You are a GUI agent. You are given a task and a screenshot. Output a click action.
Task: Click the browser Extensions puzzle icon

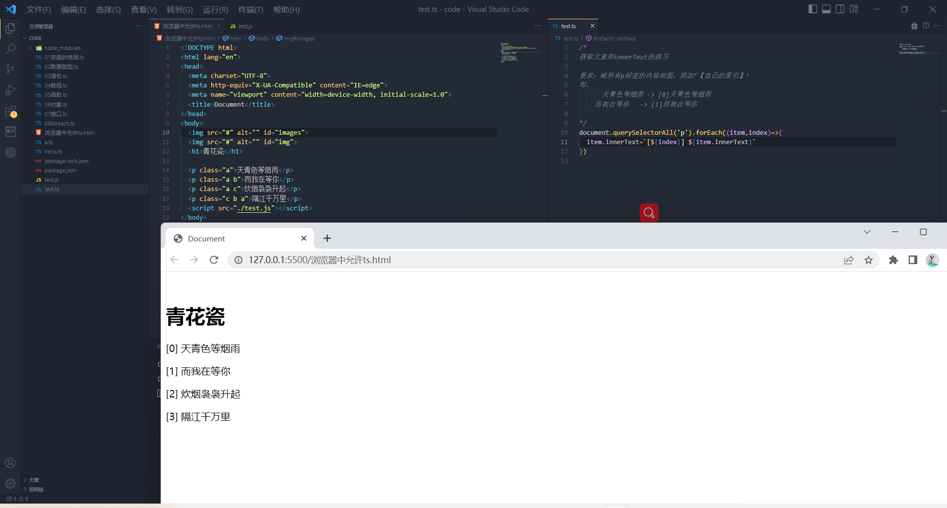[x=893, y=260]
